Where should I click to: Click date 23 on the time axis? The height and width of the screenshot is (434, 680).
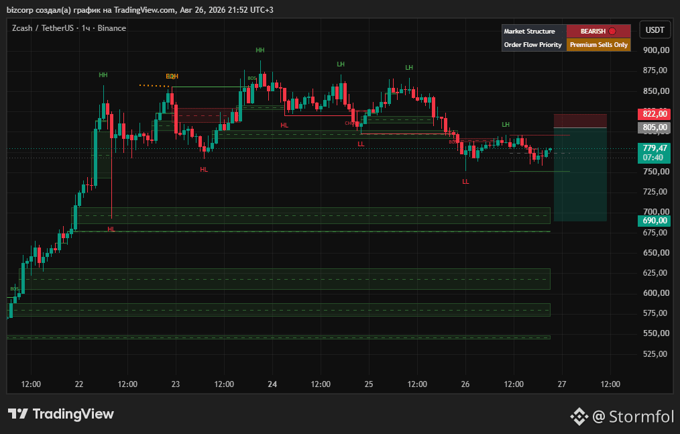[x=176, y=384]
